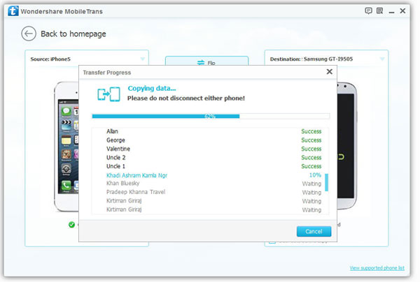Close the Transfer Progress dialog
This screenshot has height=282, width=420.
point(330,72)
